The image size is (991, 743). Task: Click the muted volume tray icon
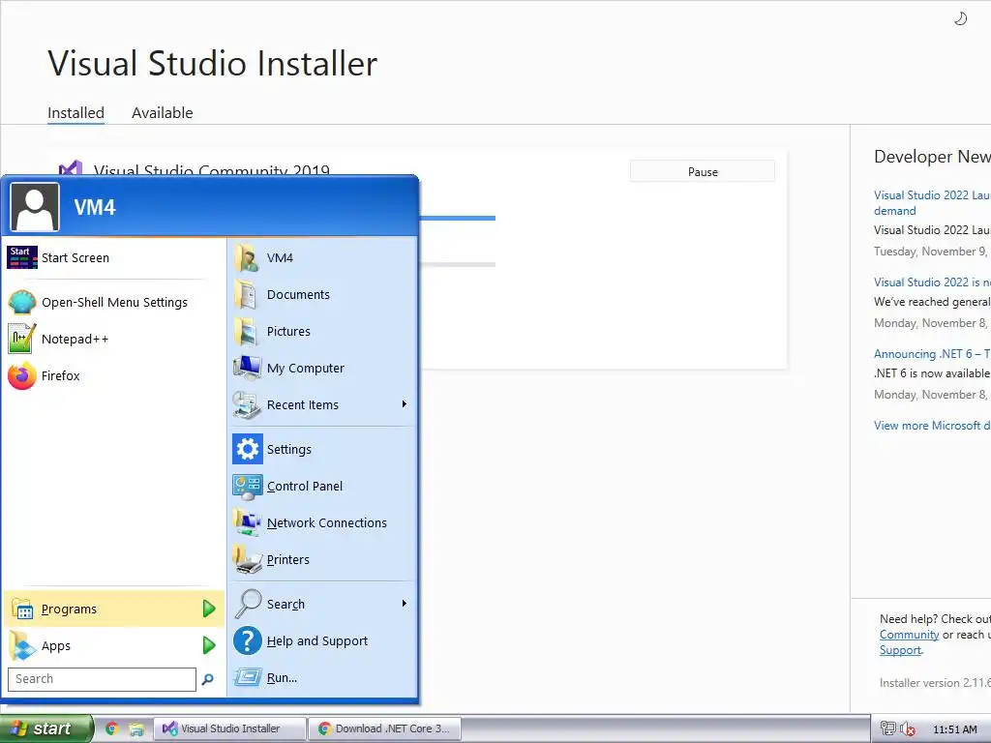908,729
